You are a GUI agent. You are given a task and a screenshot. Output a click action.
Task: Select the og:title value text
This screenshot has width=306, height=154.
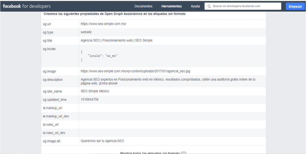(x=116, y=40)
